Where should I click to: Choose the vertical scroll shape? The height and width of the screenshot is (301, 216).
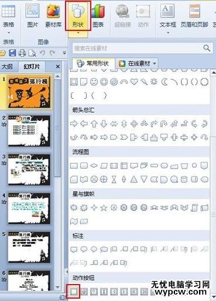[194, 208]
